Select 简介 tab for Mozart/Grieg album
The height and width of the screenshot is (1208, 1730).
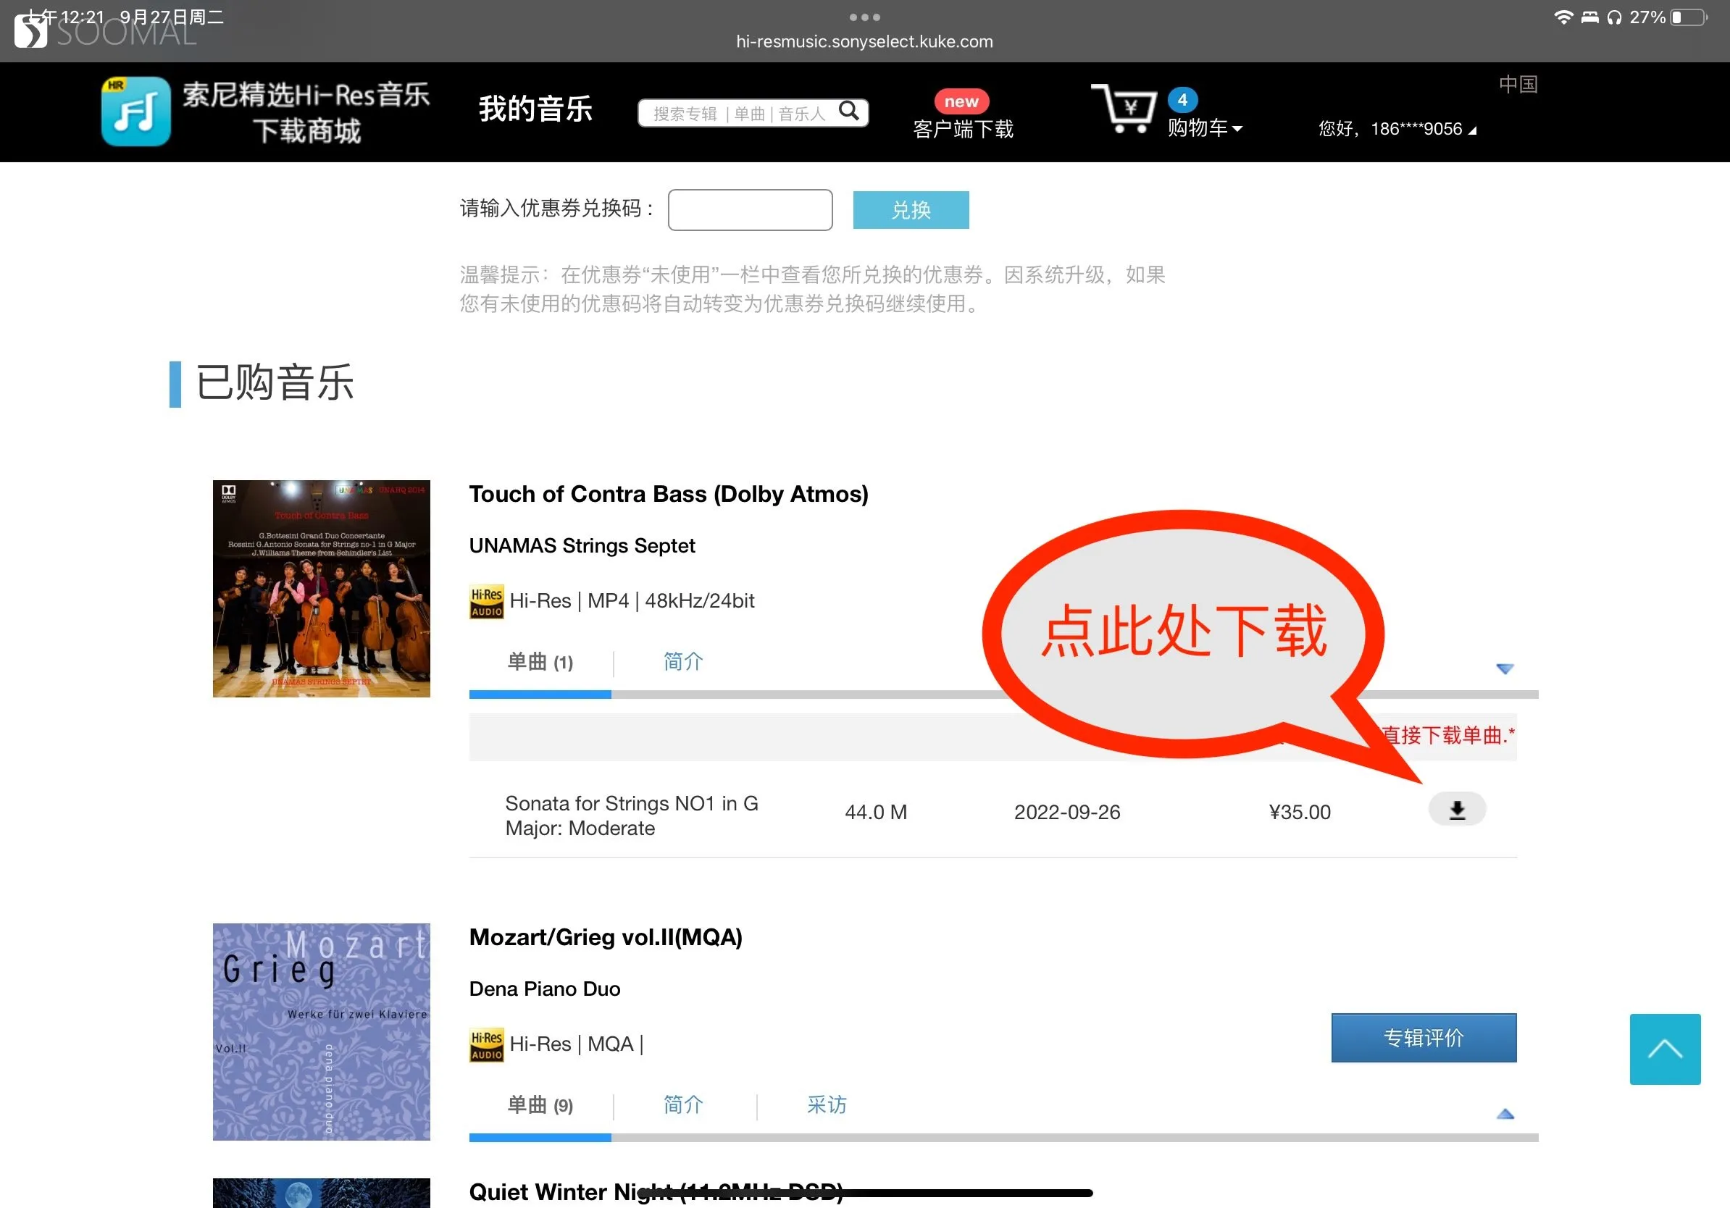point(683,1105)
